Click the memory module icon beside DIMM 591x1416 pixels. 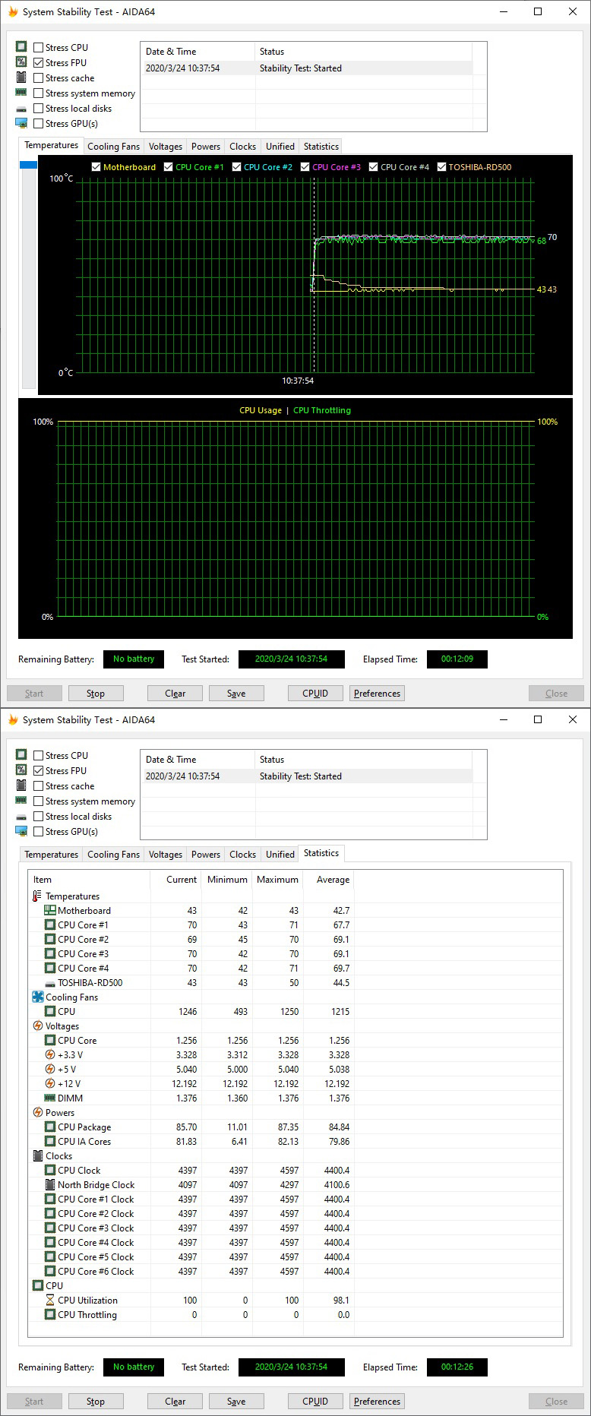point(50,1098)
